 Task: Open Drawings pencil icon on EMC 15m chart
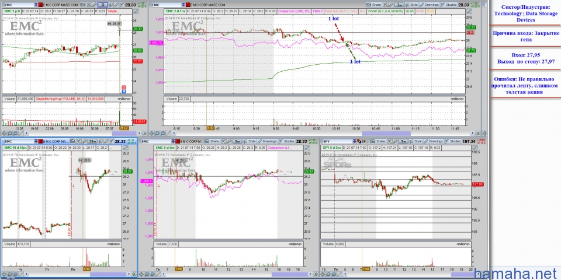106,141
